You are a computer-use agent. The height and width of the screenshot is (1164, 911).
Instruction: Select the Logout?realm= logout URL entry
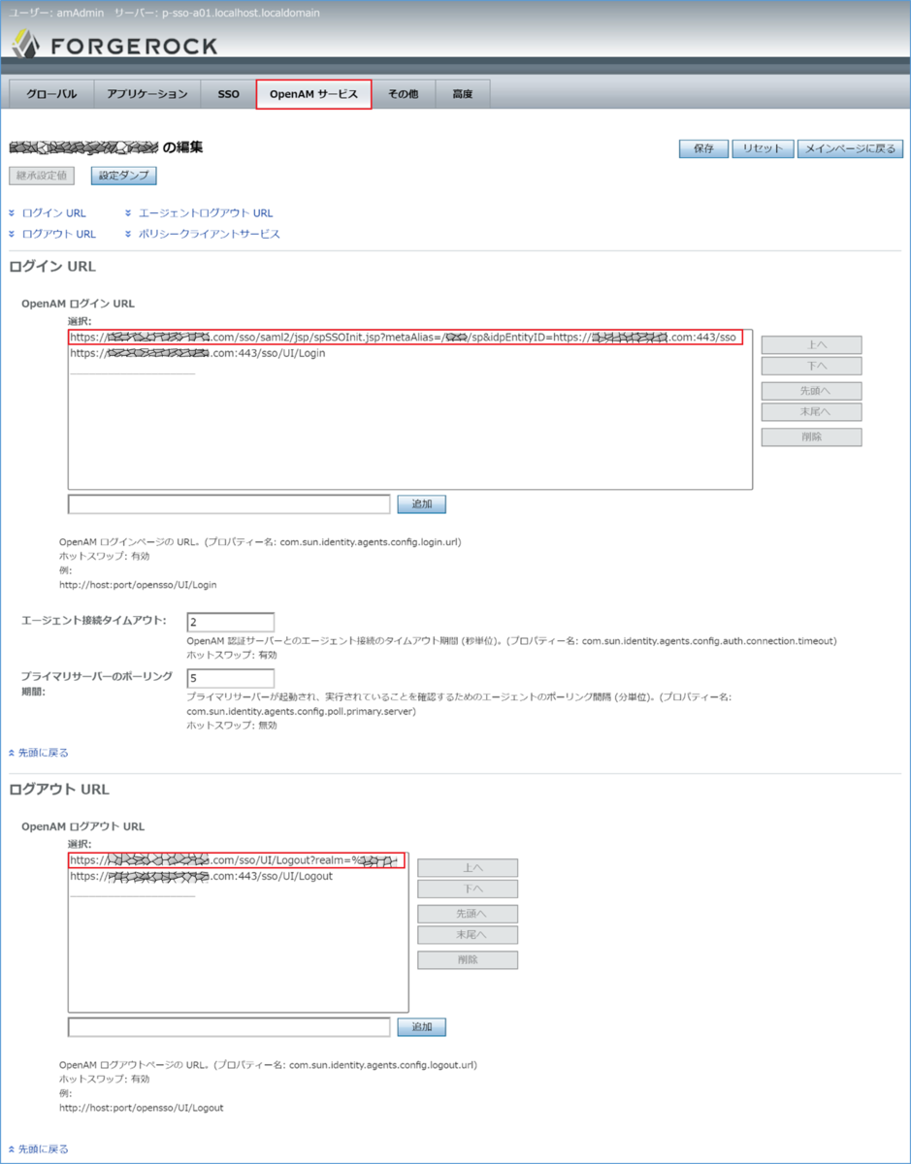point(237,860)
